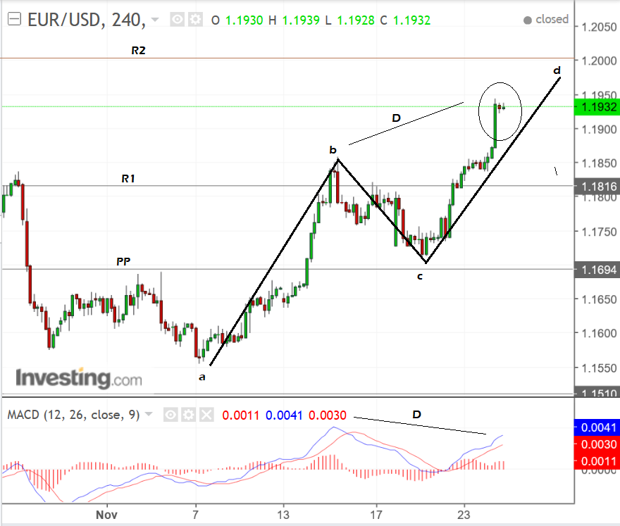The width and height of the screenshot is (620, 526).
Task: Click the red 0.0011 histogram axis label
Action: click(597, 461)
